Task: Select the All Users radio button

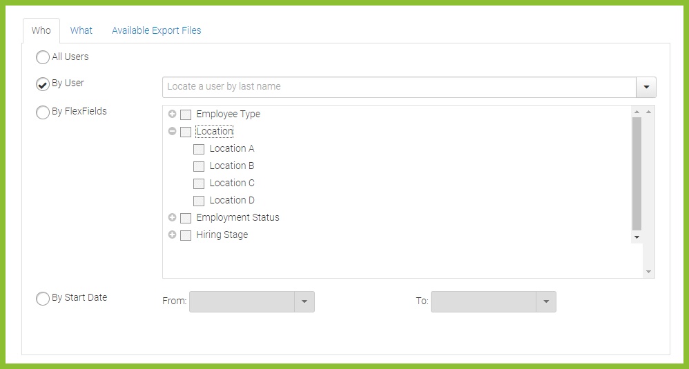Action: (43, 57)
